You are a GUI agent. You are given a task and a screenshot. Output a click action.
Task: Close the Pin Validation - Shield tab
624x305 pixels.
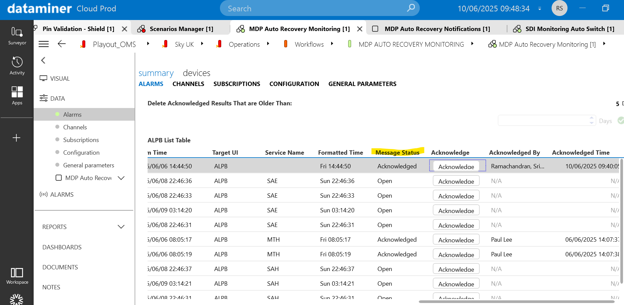(124, 29)
